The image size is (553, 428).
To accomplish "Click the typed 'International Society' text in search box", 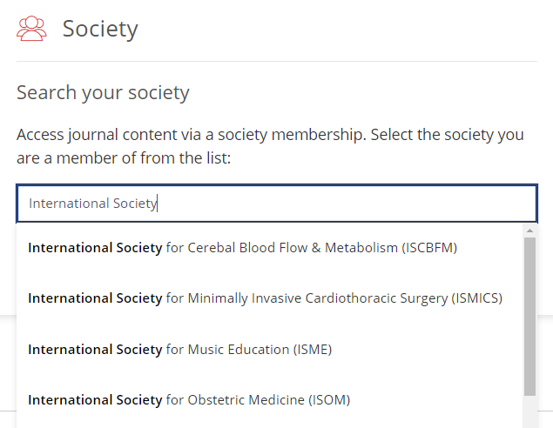I will (x=93, y=204).
